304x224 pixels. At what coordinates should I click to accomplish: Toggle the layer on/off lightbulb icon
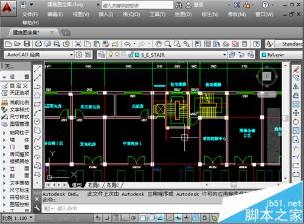tap(111, 54)
